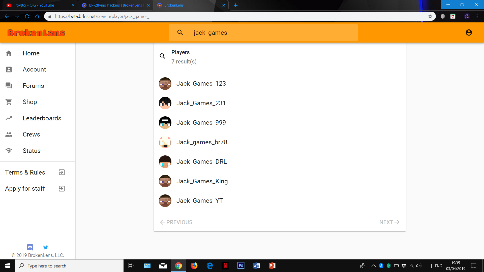
Task: Click the user account icon in header
Action: click(x=469, y=32)
